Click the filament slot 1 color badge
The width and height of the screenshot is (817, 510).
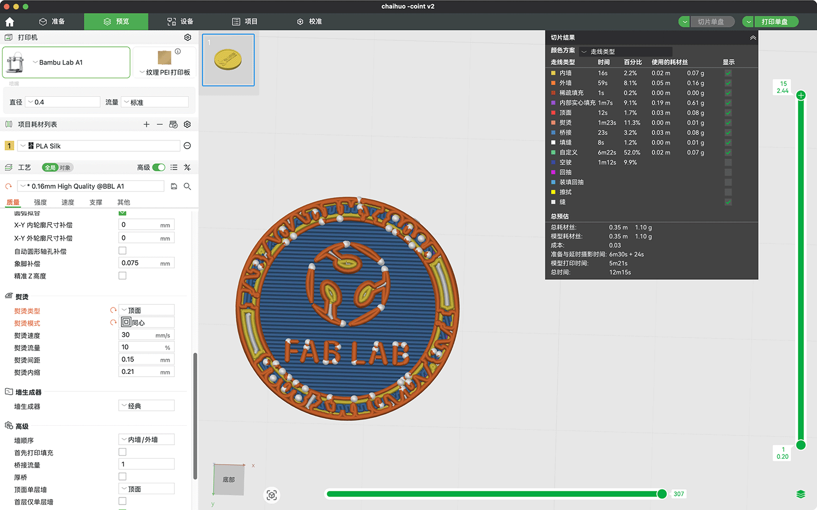pos(9,146)
